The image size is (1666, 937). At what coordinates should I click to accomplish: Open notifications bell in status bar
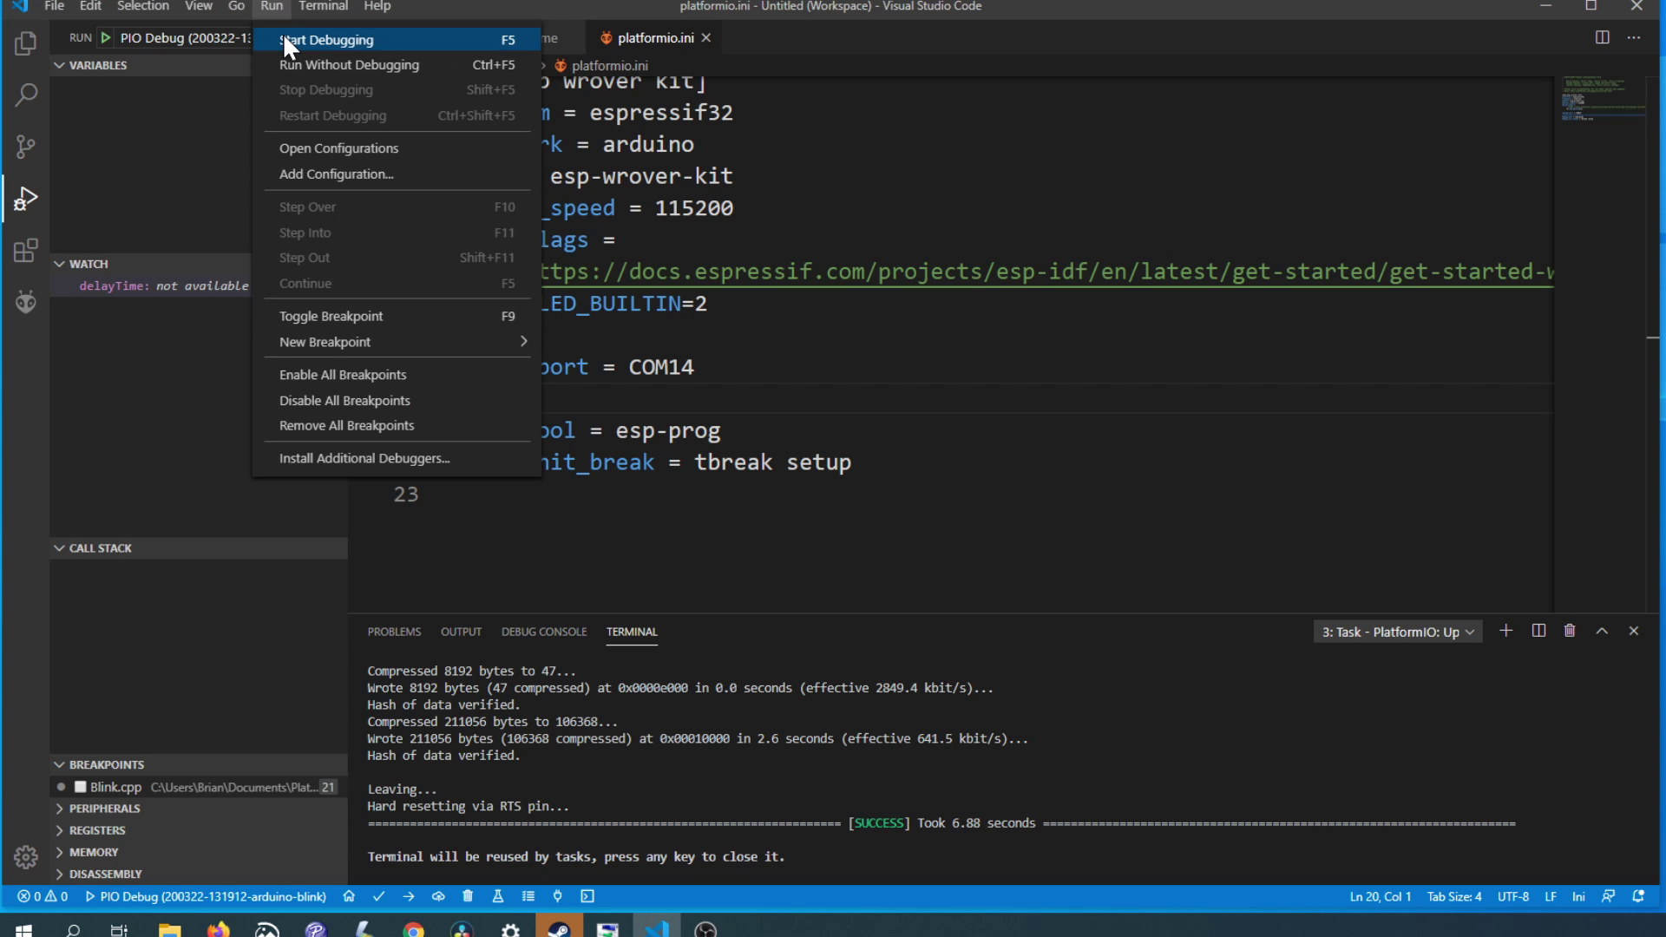click(1638, 896)
